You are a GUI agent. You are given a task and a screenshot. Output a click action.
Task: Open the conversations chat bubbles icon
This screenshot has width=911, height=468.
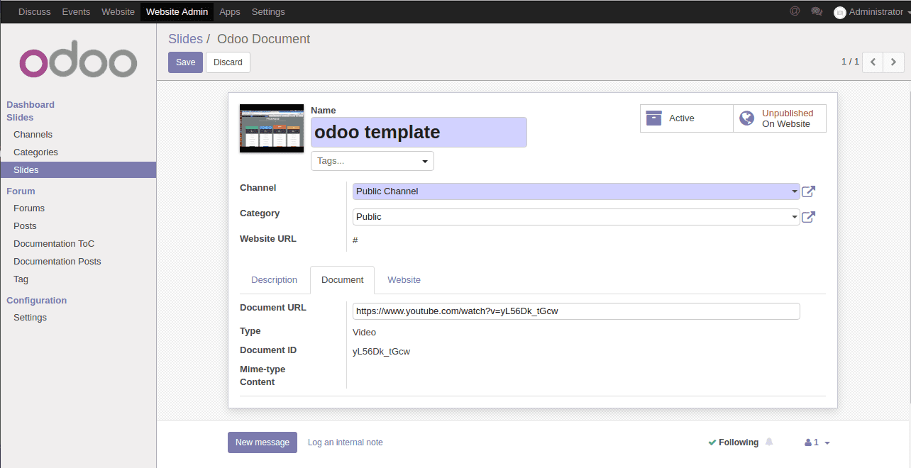(x=817, y=11)
